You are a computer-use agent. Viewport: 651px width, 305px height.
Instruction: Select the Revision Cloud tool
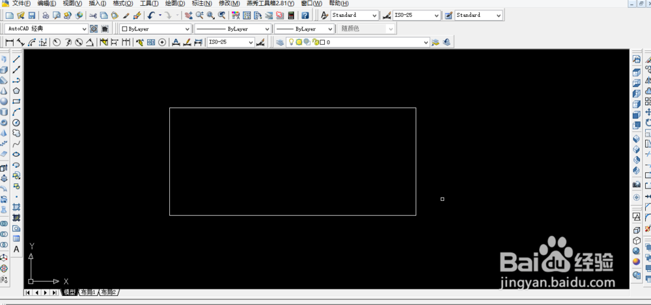17,133
